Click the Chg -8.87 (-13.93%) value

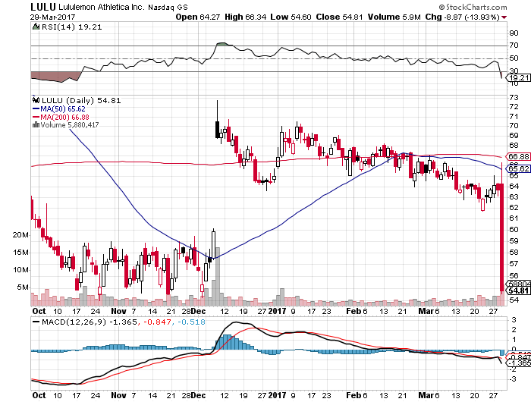pyautogui.click(x=463, y=17)
